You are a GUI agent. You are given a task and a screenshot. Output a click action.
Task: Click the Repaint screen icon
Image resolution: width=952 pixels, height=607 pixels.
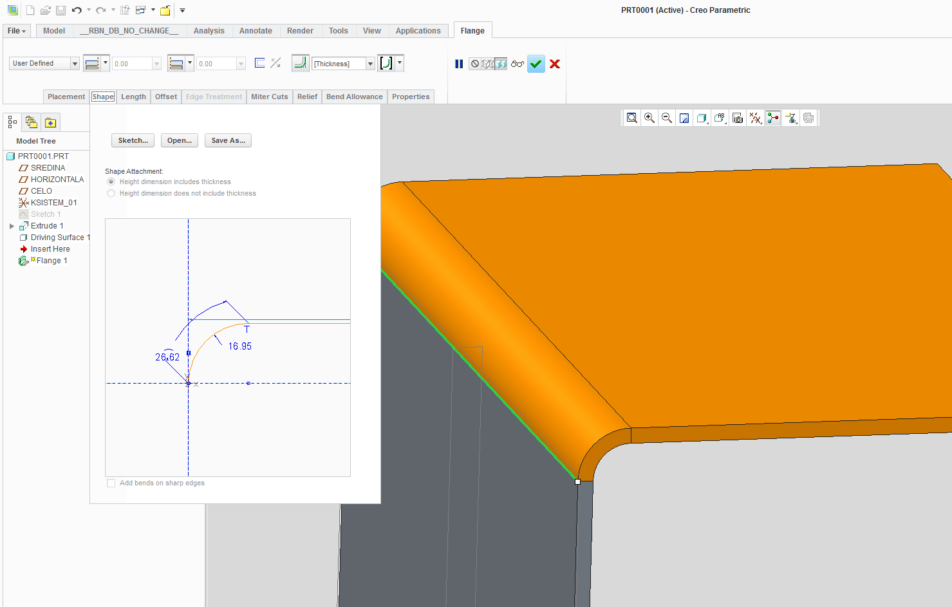[x=684, y=118]
